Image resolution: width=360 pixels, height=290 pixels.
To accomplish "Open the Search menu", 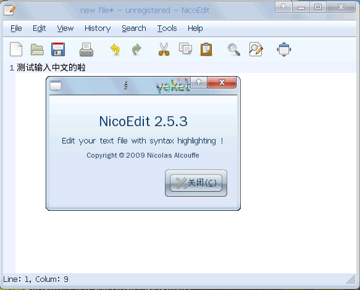I will (x=134, y=28).
